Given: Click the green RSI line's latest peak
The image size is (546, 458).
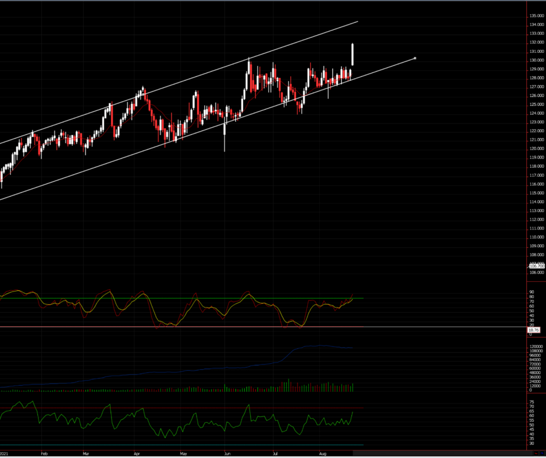Looking at the screenshot, I should [x=352, y=412].
